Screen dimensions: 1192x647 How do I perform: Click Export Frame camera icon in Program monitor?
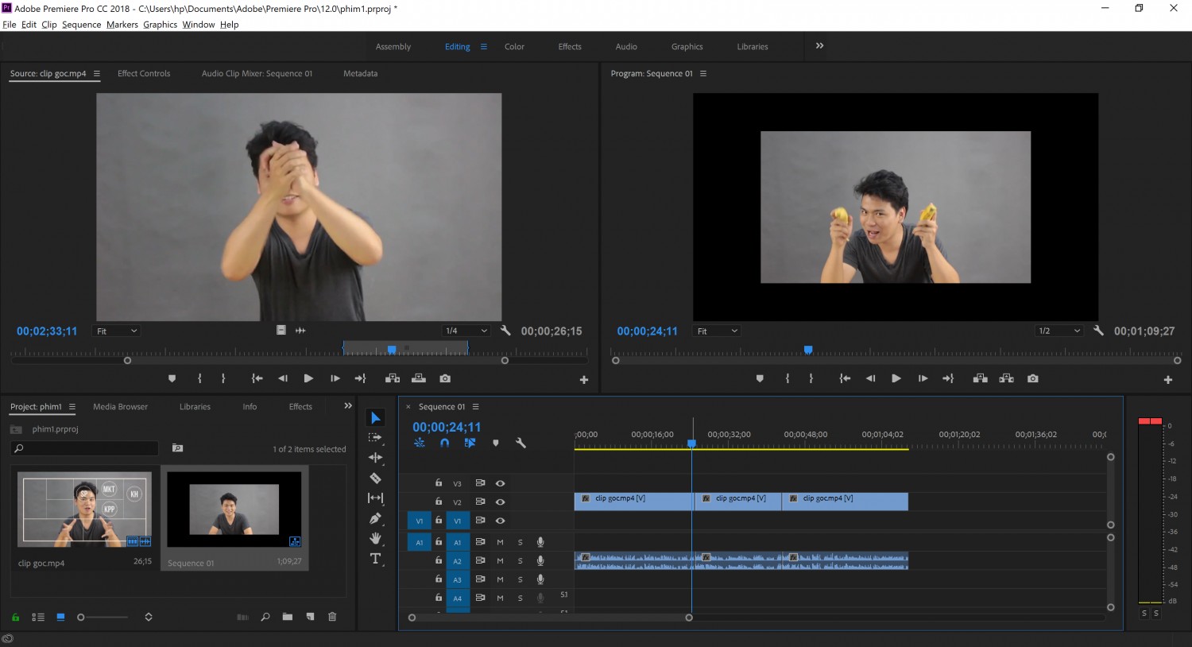click(1032, 378)
